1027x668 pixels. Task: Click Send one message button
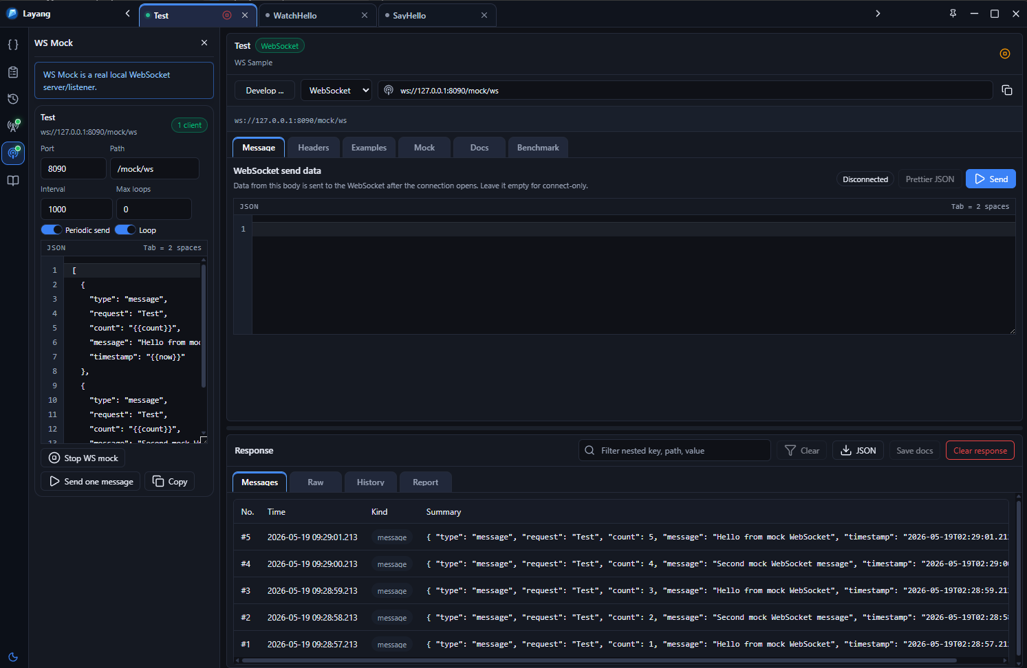point(91,481)
